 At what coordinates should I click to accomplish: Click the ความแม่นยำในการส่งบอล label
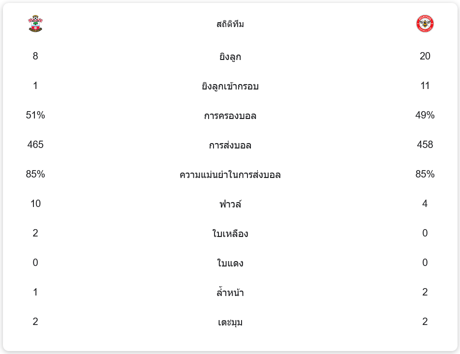pos(230,175)
